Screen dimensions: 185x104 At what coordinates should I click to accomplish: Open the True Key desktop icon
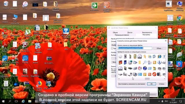pyautogui.click(x=25, y=60)
